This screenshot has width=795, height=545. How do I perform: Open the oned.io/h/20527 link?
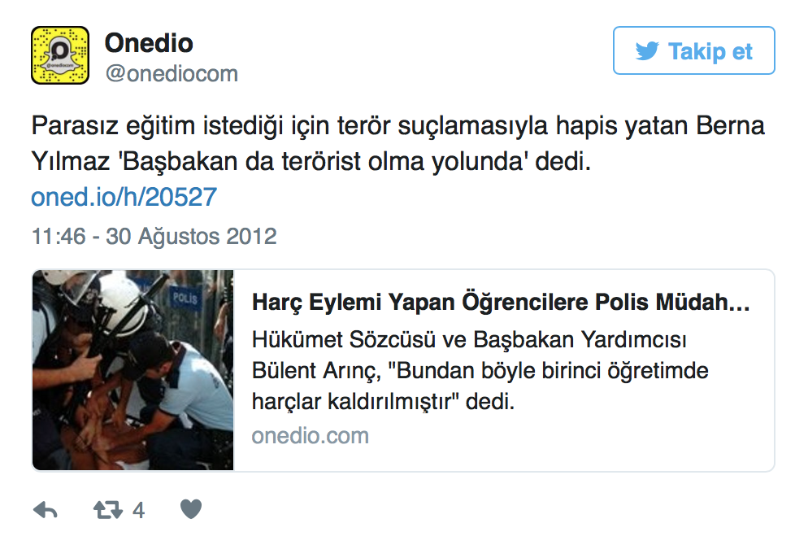pos(124,197)
